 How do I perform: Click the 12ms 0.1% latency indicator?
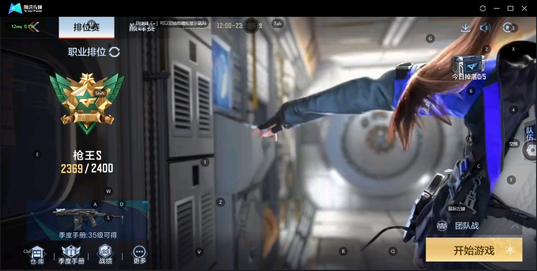click(23, 26)
